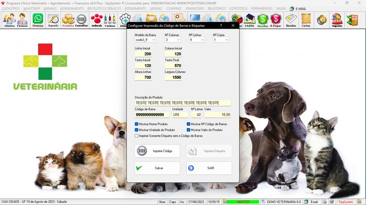Launch the WhatsApp toolbar icon
366x205 pixels.
pyautogui.click(x=38, y=20)
